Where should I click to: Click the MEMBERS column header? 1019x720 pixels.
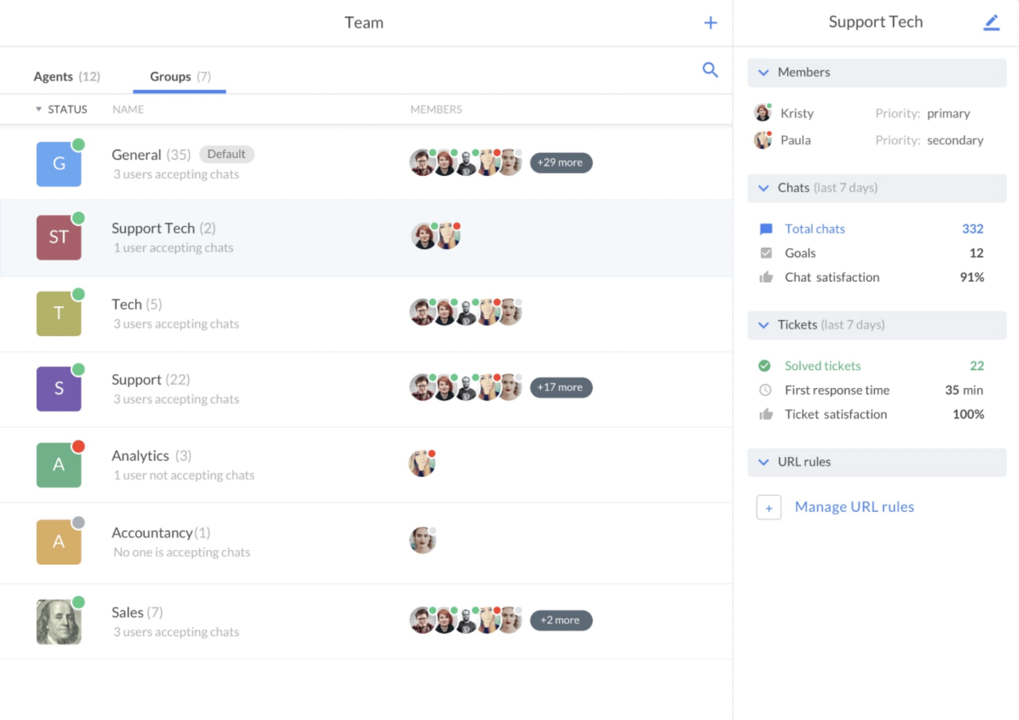pos(436,109)
